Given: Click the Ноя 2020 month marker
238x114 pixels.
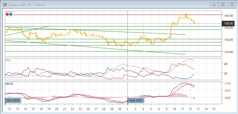Looking at the screenshot, I should click(136, 100).
